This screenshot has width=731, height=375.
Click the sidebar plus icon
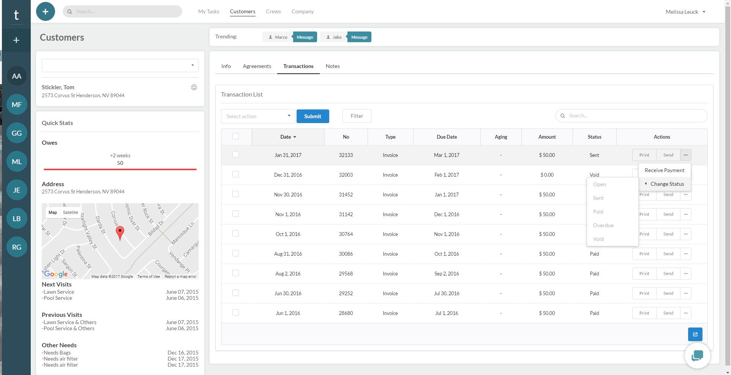click(x=16, y=40)
